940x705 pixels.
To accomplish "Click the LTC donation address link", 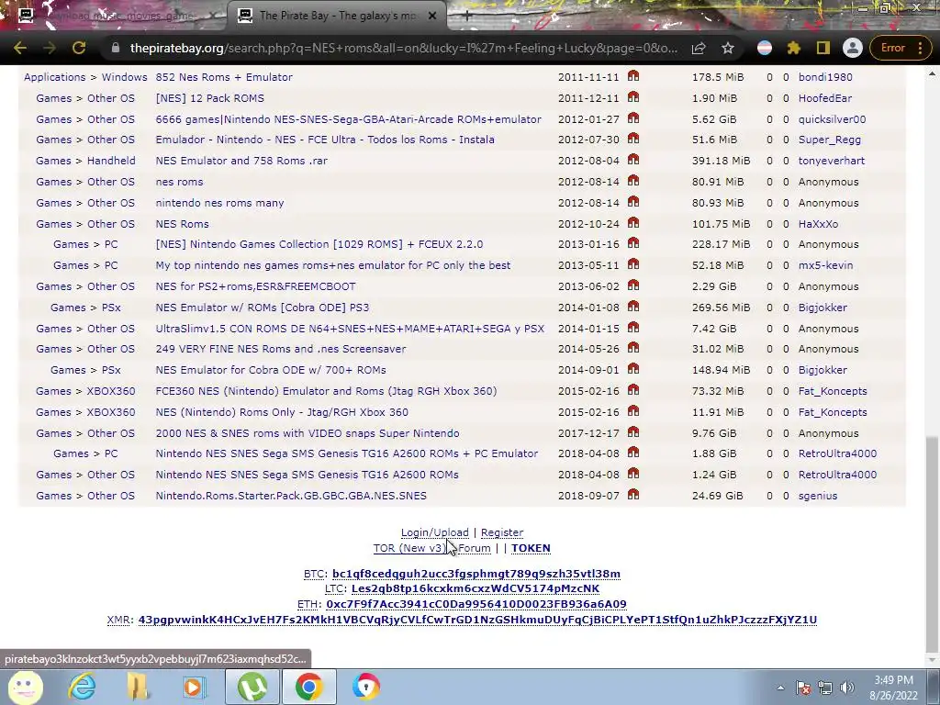I will click(476, 588).
